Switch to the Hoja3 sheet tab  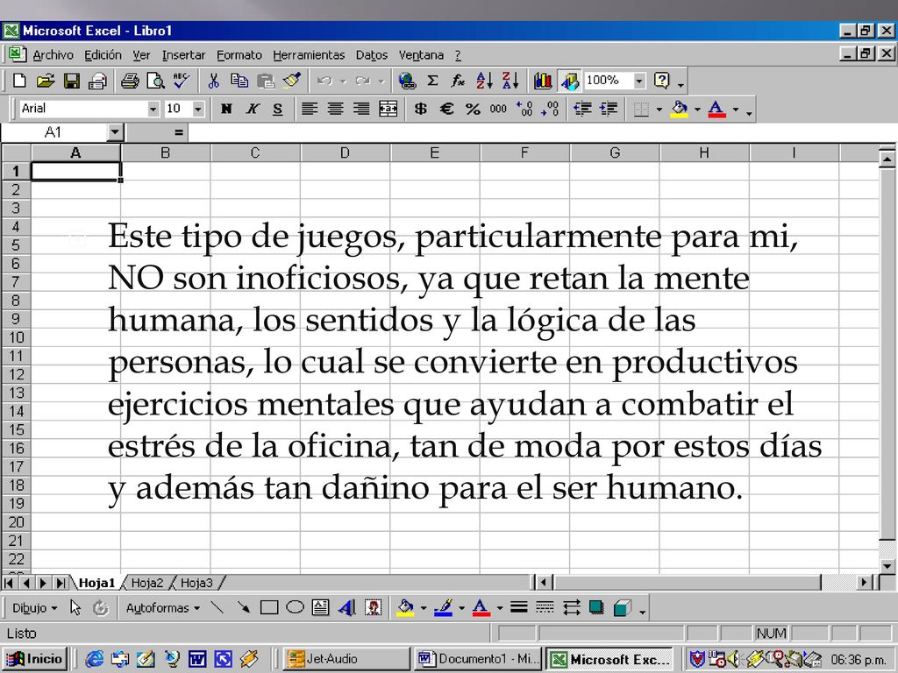tap(196, 583)
